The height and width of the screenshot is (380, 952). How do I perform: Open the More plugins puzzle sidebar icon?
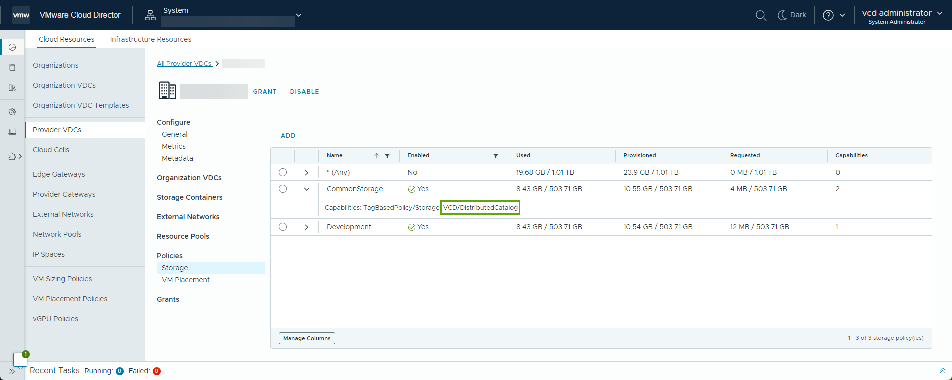[13, 156]
